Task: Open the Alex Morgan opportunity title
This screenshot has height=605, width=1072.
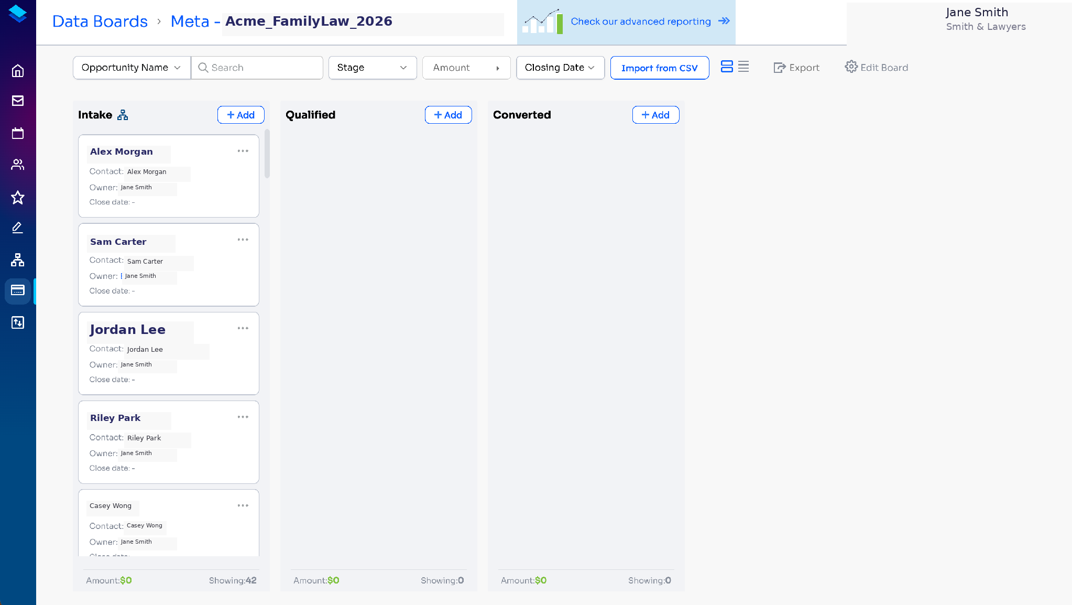Action: point(122,152)
